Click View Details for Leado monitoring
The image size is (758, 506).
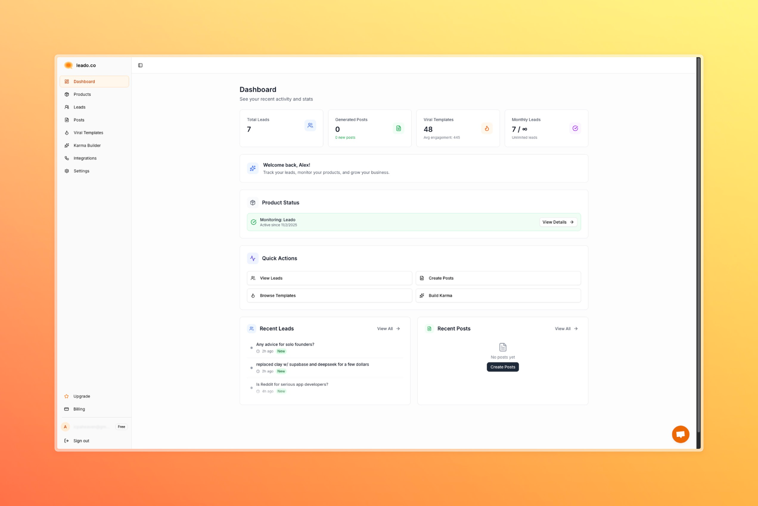[558, 222]
